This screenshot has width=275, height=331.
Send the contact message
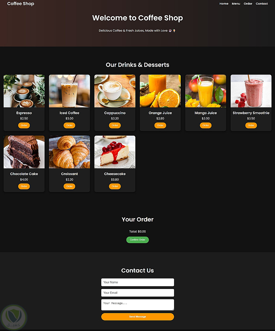point(138,317)
